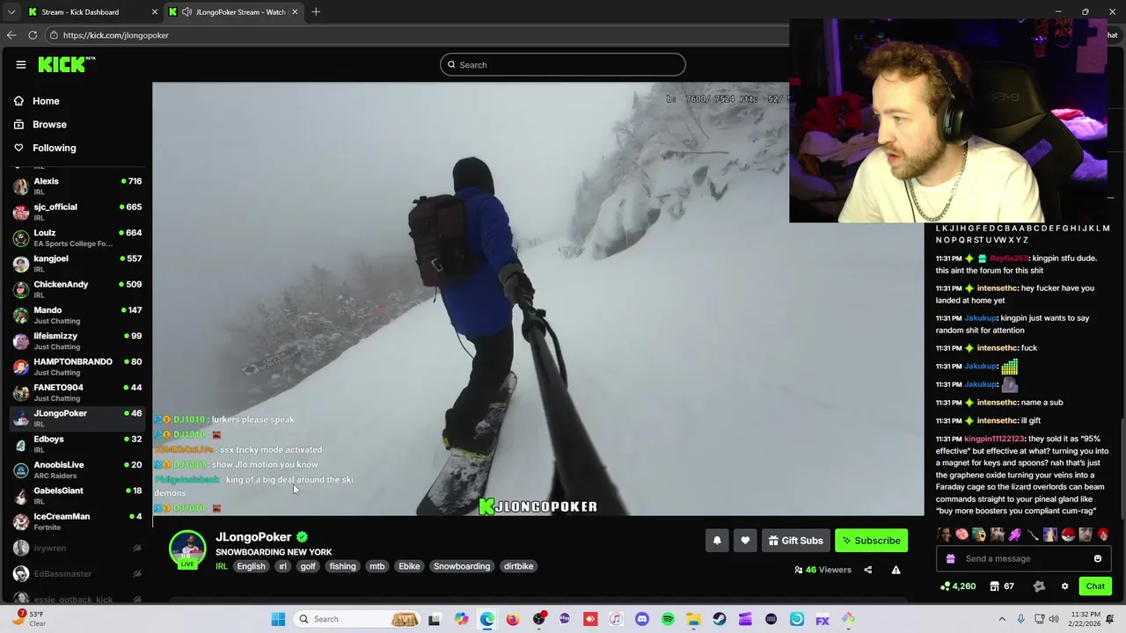Screen dimensions: 1126x633
Task: Select the dirtbike tag
Action: pyautogui.click(x=518, y=566)
